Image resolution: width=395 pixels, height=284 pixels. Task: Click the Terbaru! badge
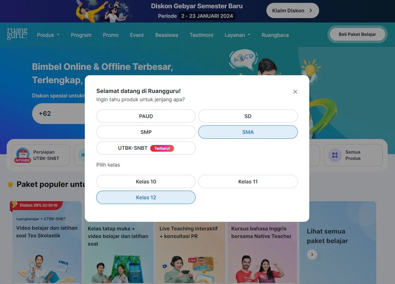[x=162, y=148]
